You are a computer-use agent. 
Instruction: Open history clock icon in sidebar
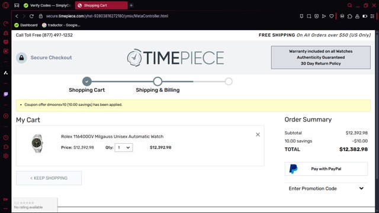5,138
